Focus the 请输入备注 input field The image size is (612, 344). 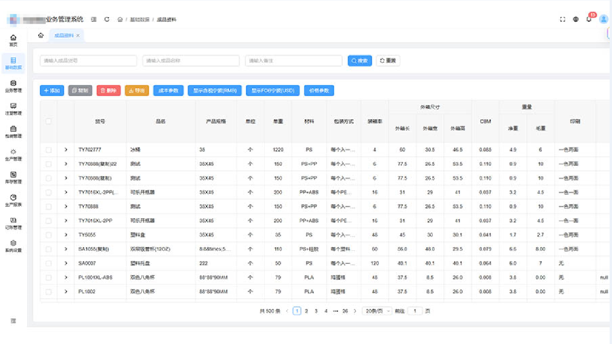[293, 61]
